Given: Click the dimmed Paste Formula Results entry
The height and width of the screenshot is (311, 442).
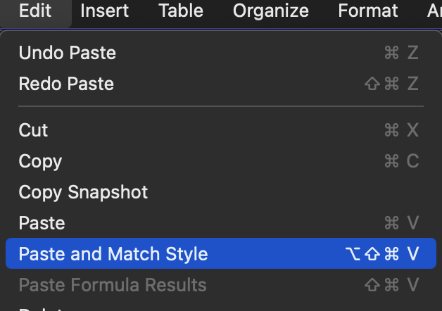Looking at the screenshot, I should click(113, 285).
